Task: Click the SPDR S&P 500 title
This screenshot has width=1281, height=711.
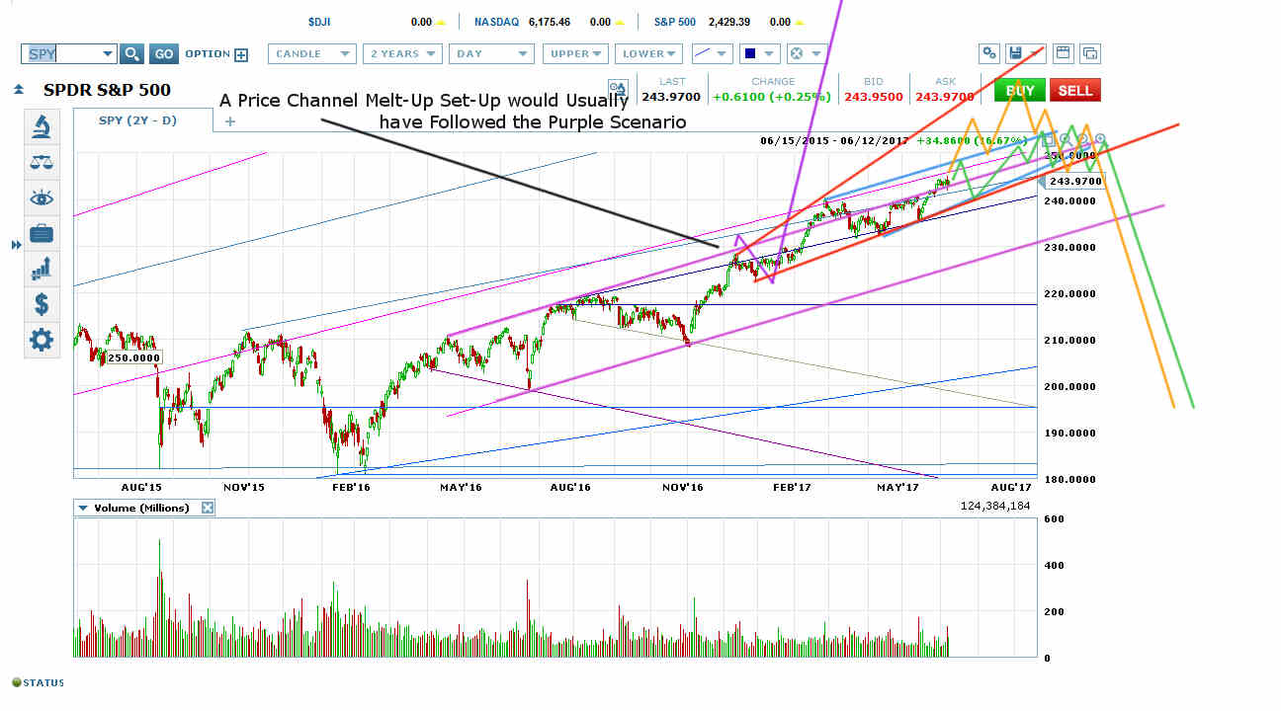Action: tap(107, 90)
